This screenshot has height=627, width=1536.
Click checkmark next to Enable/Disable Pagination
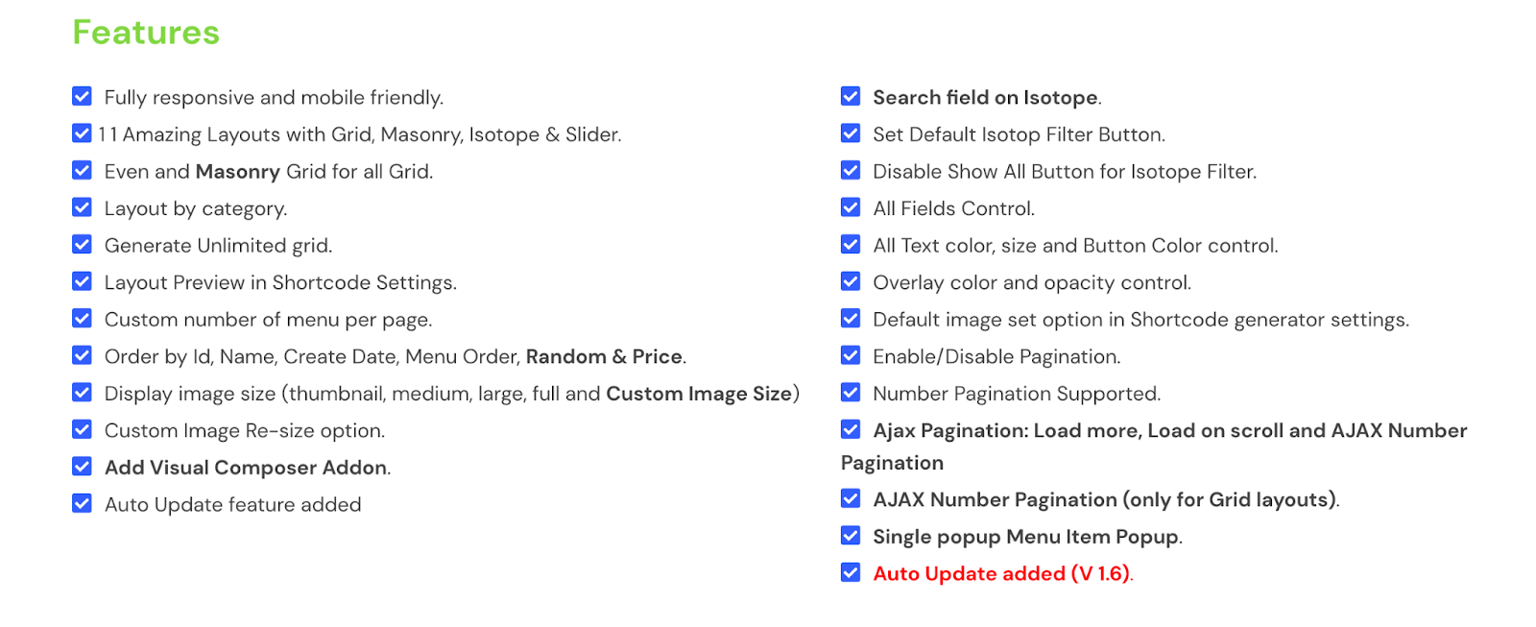851,355
